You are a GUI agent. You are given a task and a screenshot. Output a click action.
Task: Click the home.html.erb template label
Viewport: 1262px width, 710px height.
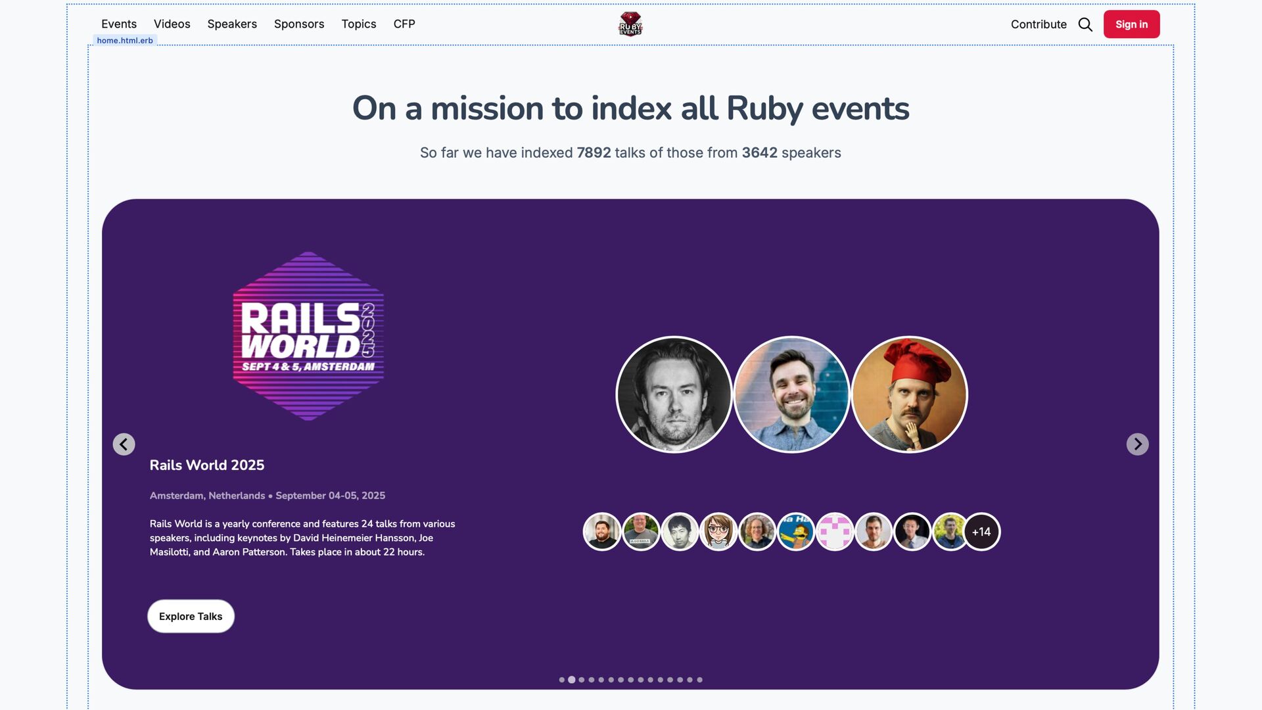125,41
